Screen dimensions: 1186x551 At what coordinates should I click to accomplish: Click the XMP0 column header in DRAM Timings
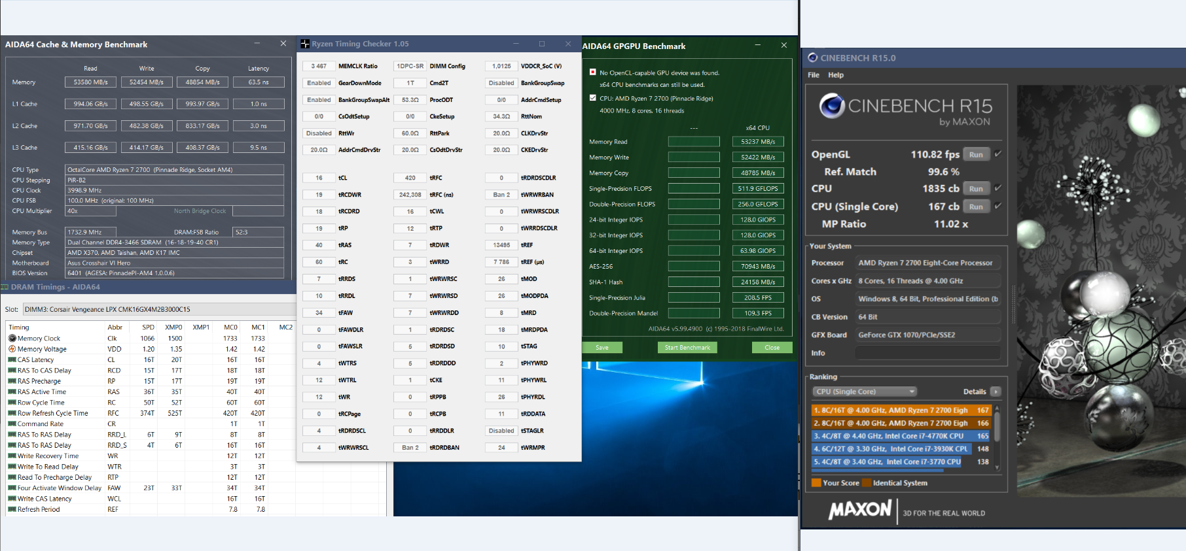pyautogui.click(x=173, y=327)
